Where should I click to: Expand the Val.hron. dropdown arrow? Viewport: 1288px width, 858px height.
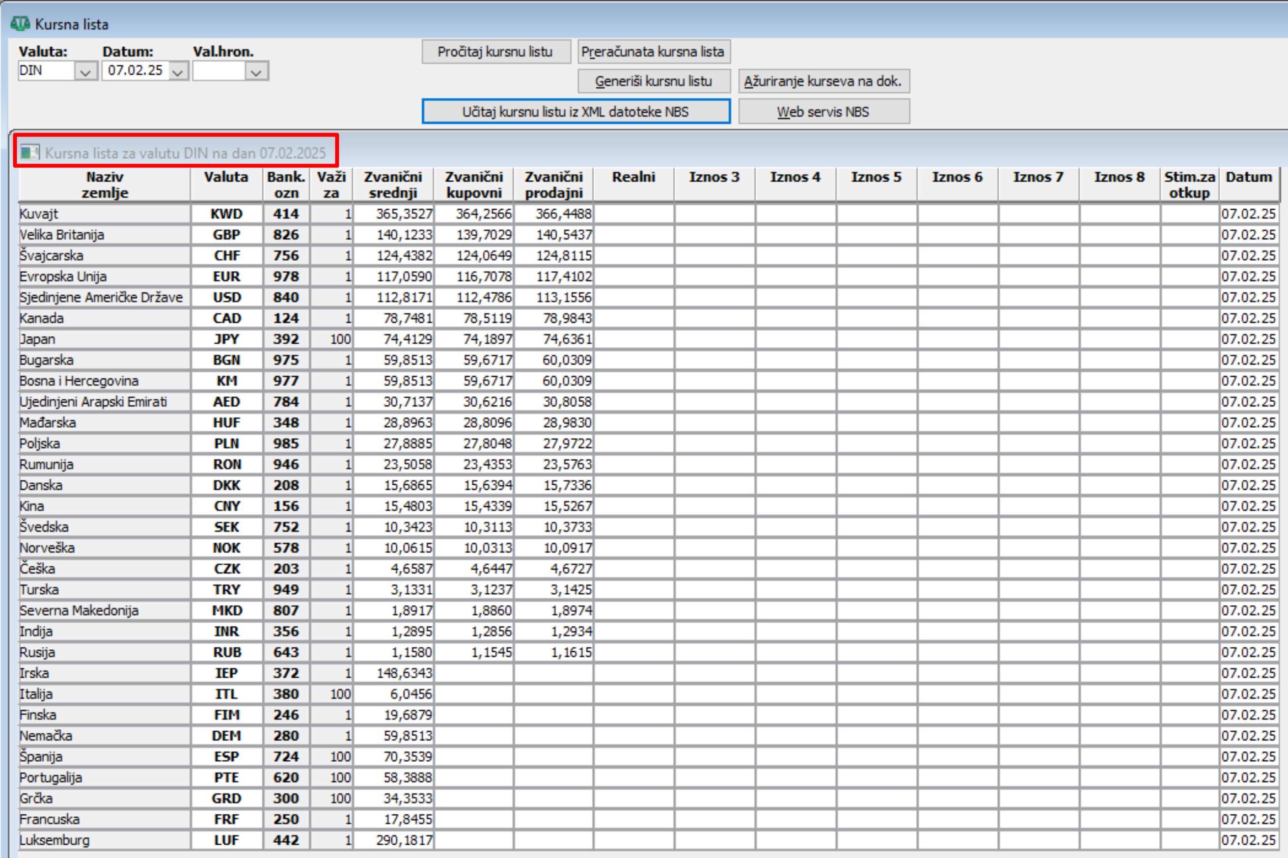(256, 71)
